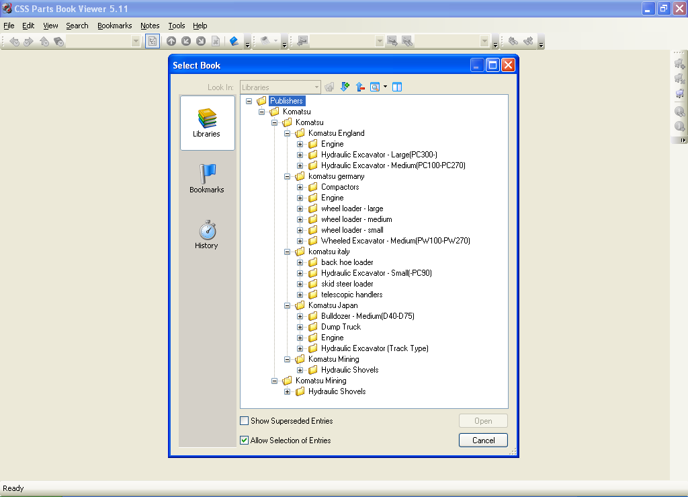Click the Open button
This screenshot has height=497, width=688.
(484, 421)
